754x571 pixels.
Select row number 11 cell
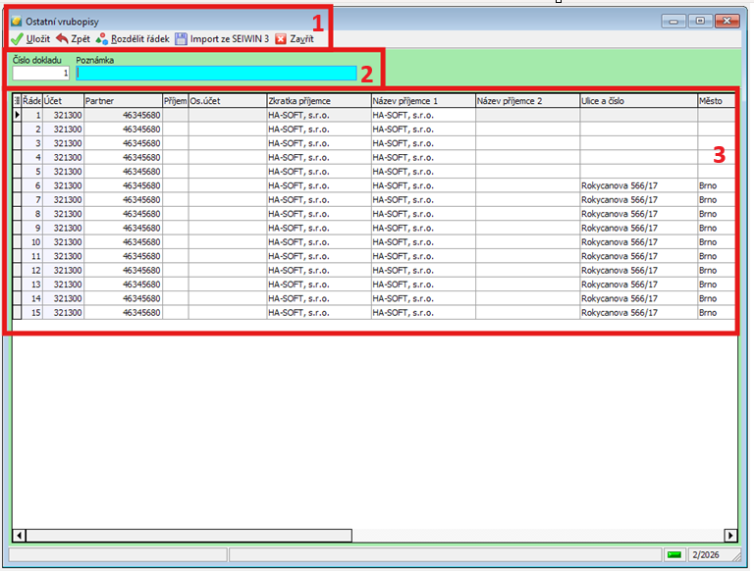click(x=31, y=256)
